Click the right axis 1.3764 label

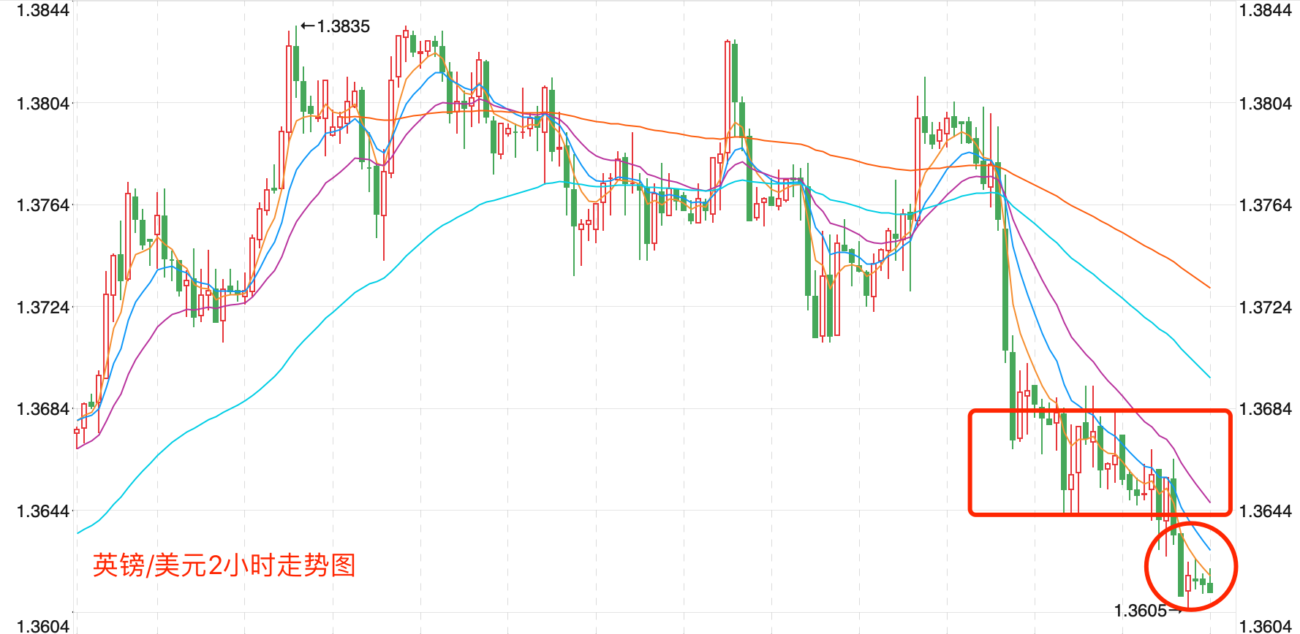[1266, 205]
